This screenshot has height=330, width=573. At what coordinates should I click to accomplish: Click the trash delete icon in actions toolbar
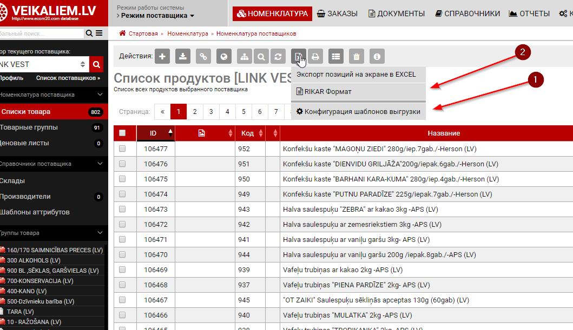356,56
